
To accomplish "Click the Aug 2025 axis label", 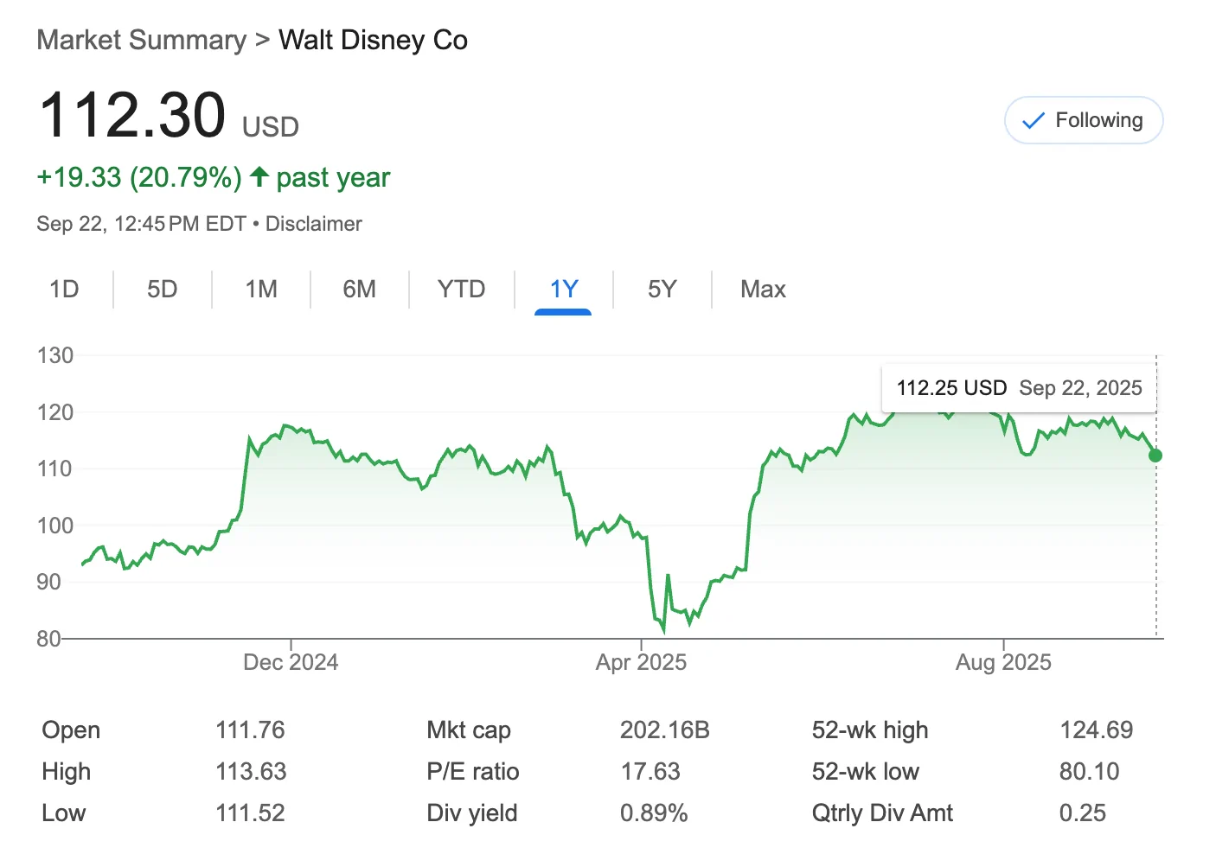I will tap(1003, 662).
